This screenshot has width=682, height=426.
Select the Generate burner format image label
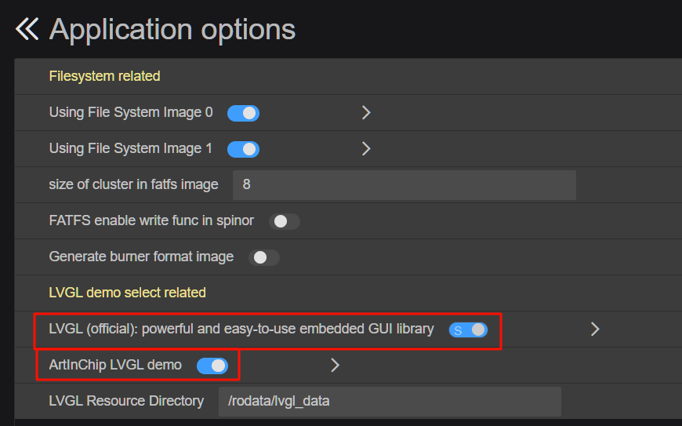click(x=141, y=257)
